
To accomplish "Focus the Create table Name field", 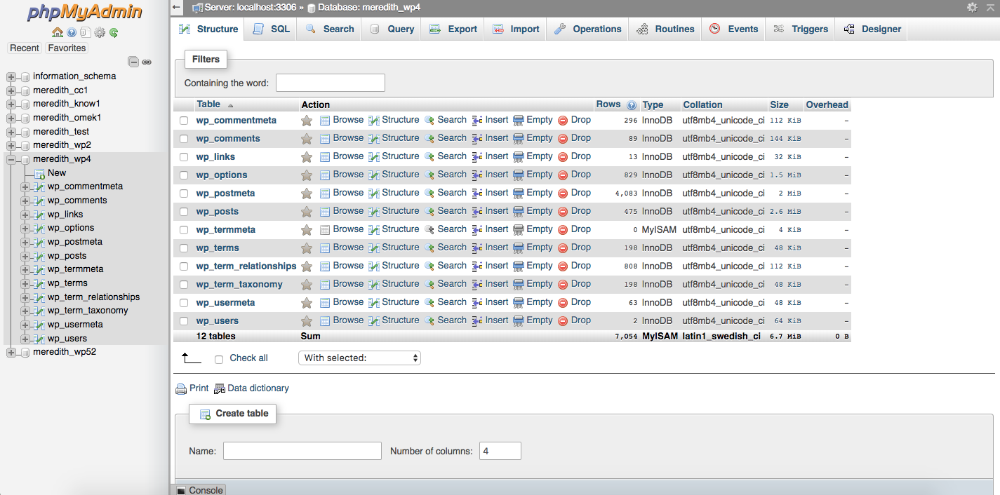I will coord(302,451).
